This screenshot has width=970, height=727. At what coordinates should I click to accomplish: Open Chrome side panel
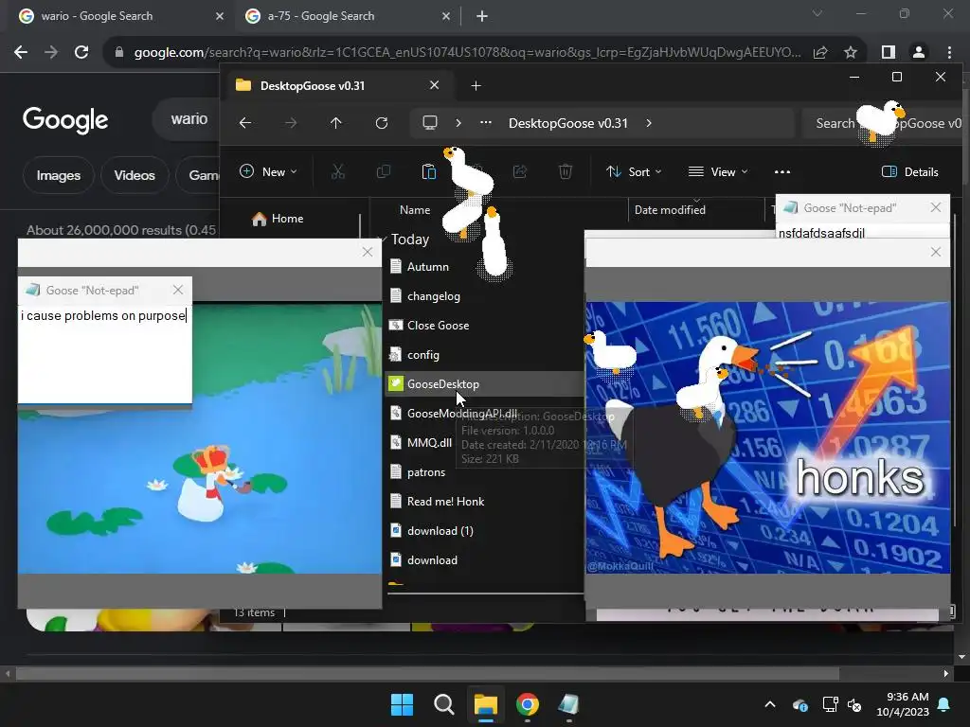[889, 53]
